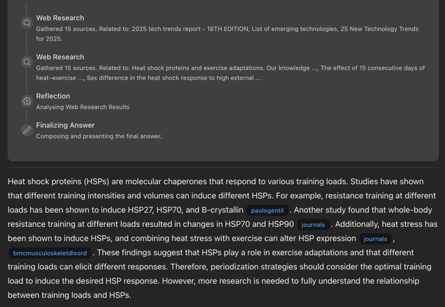Click the "Finalizing Answer" step title

coord(65,125)
